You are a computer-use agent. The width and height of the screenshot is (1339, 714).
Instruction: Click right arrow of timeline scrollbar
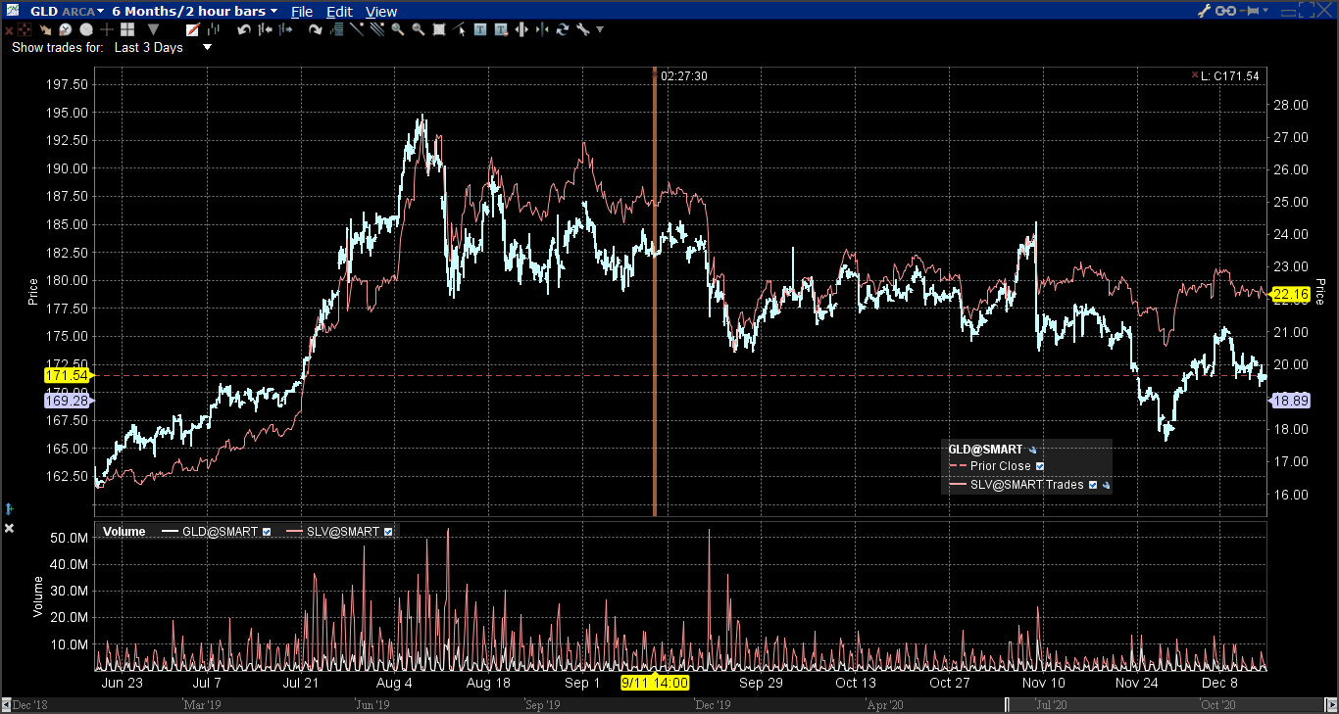(1334, 704)
